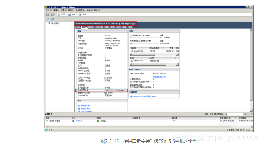This screenshot has width=262, height=145.
Task: Click the 新建虚拟机 command icon
Action: point(79,106)
